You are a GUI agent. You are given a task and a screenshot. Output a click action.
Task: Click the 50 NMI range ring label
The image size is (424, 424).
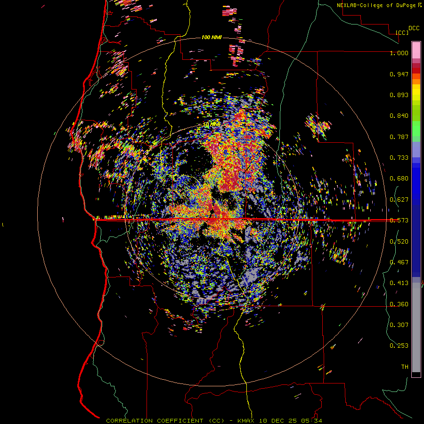(212, 125)
